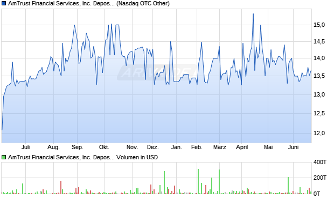Click the 'Feb.' month label on the axis
The height and width of the screenshot is (199, 334).
197,147
